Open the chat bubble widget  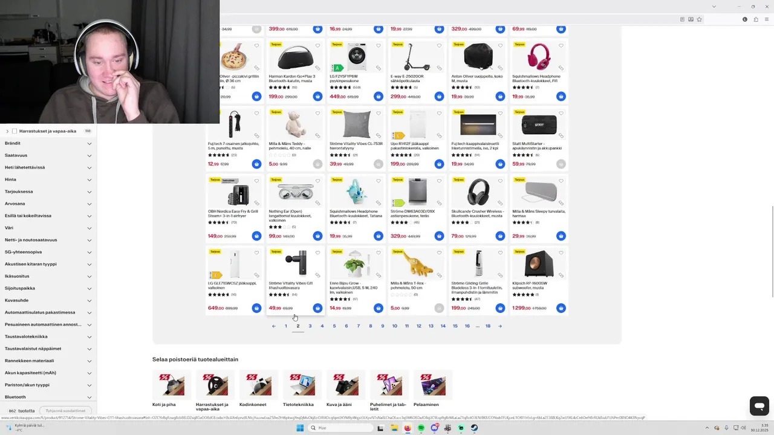759,405
